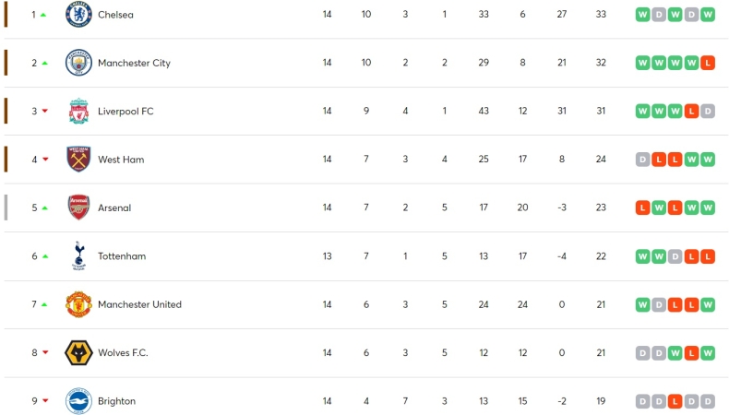Click the Brighton crest icon
This screenshot has width=729, height=415.
click(78, 401)
